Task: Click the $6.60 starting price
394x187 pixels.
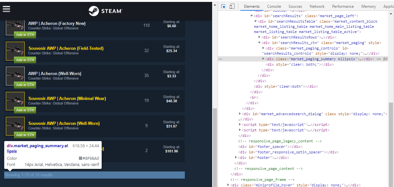Action: (172, 26)
